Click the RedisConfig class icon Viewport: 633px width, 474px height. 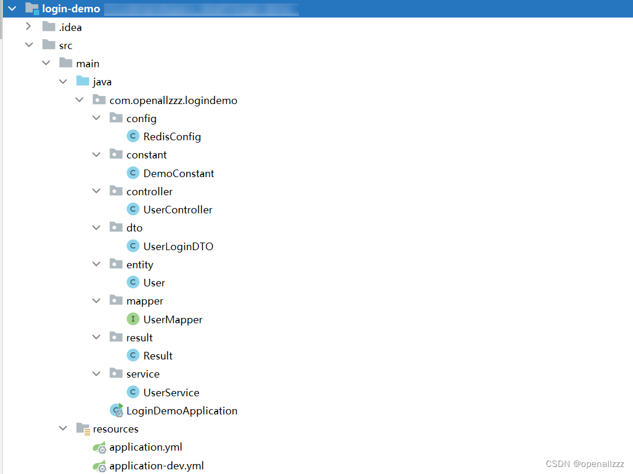click(x=133, y=136)
